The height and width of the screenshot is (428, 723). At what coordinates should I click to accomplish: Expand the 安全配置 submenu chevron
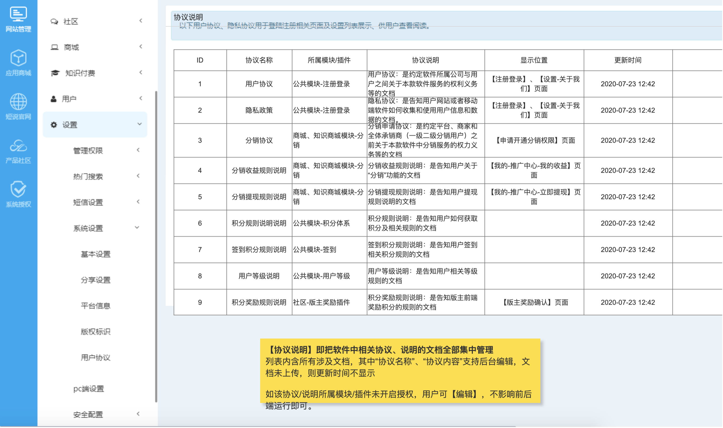(138, 414)
